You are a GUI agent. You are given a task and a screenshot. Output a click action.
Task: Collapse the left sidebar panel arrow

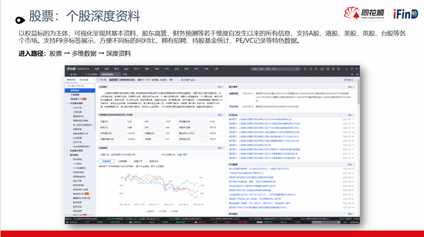pyautogui.click(x=93, y=80)
